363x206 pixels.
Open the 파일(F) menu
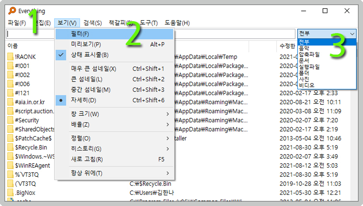pos(17,23)
